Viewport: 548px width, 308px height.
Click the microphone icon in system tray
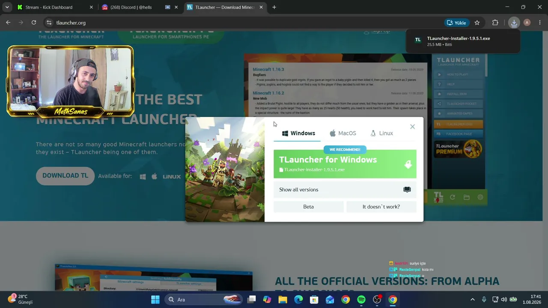(x=484, y=299)
